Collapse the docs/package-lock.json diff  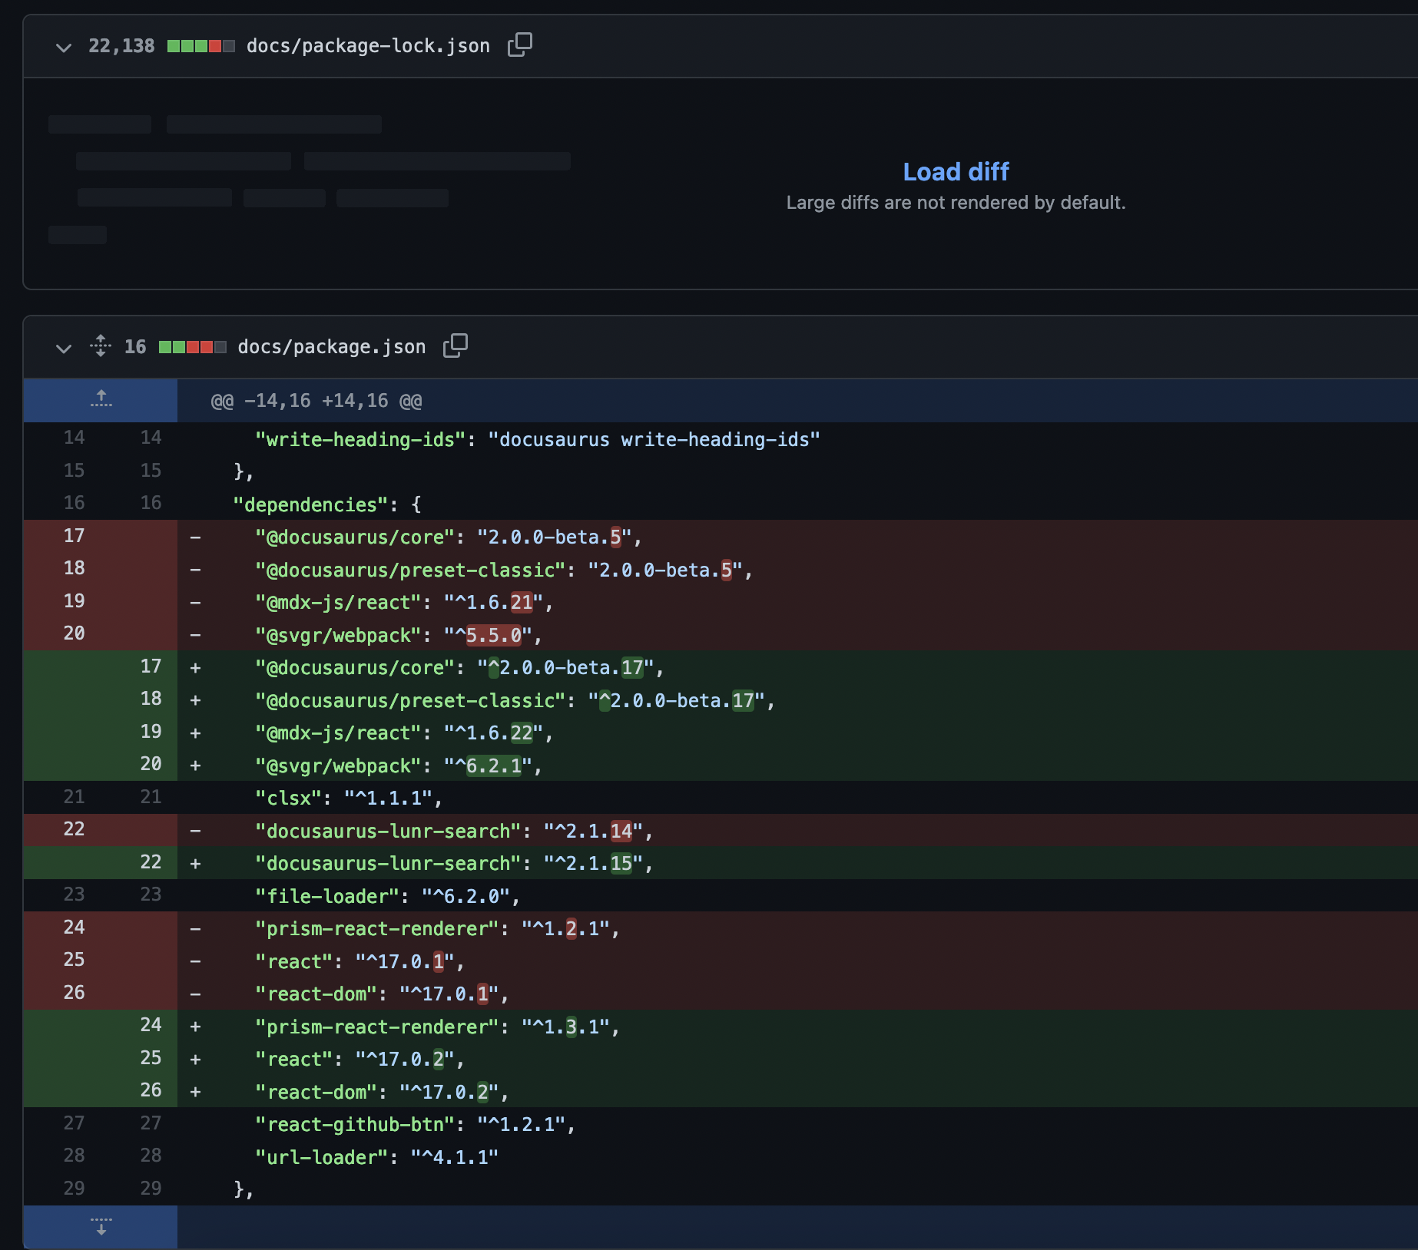coord(64,47)
